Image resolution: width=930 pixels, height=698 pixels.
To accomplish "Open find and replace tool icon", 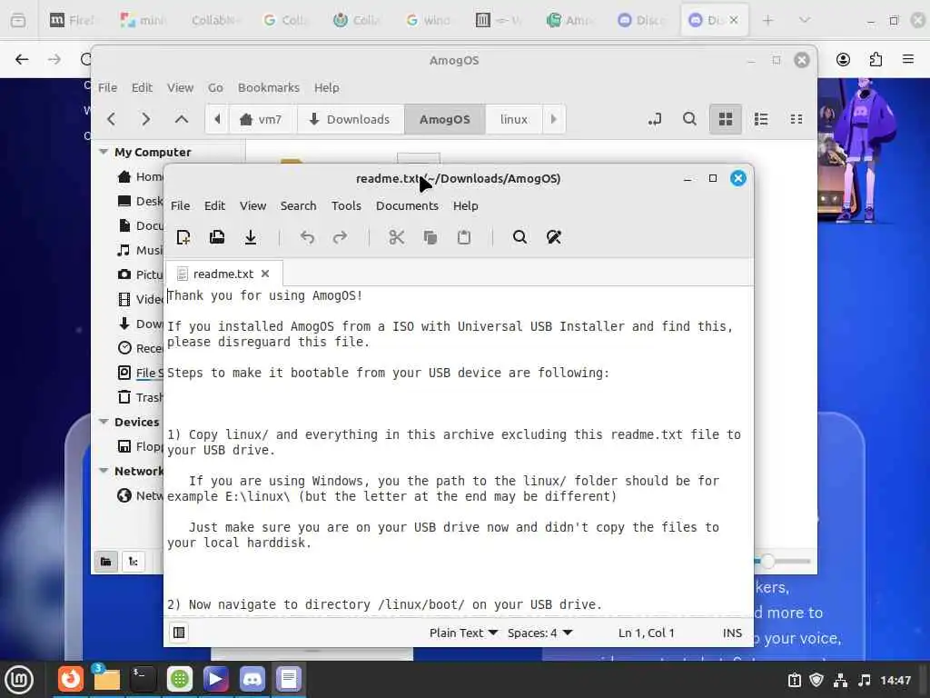I will 553,237.
